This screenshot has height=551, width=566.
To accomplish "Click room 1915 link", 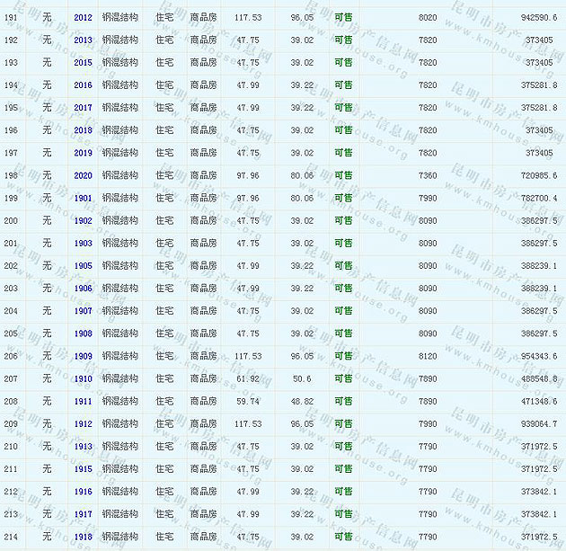I will 83,469.
